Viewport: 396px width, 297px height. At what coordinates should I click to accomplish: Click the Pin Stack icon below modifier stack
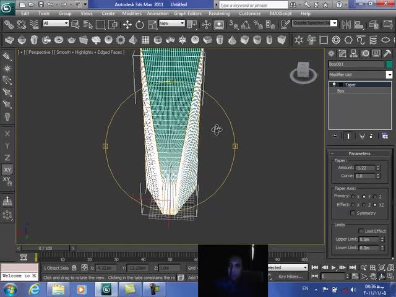click(x=335, y=136)
